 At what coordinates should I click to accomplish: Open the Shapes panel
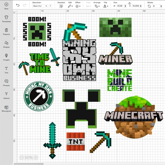pyautogui.click(x=6, y=44)
